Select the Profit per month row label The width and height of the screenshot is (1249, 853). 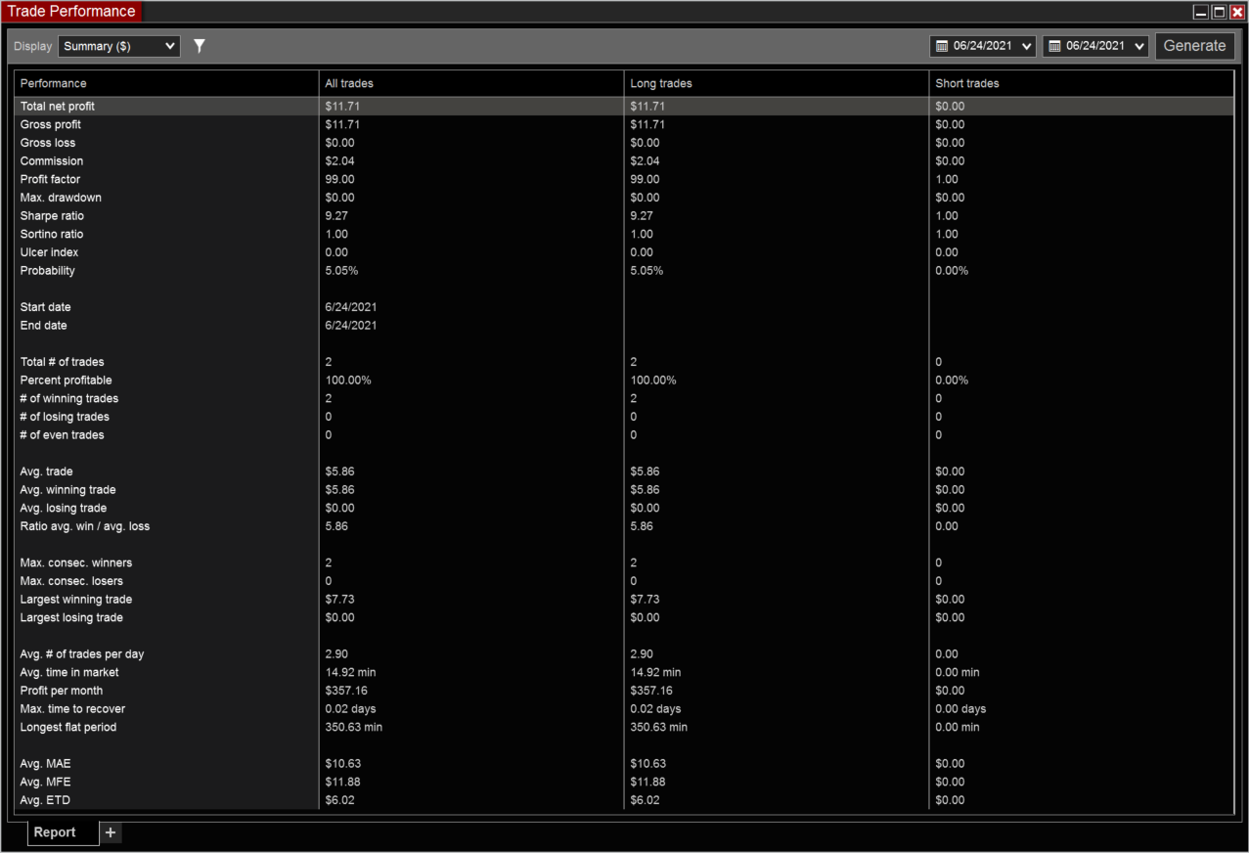click(x=62, y=691)
